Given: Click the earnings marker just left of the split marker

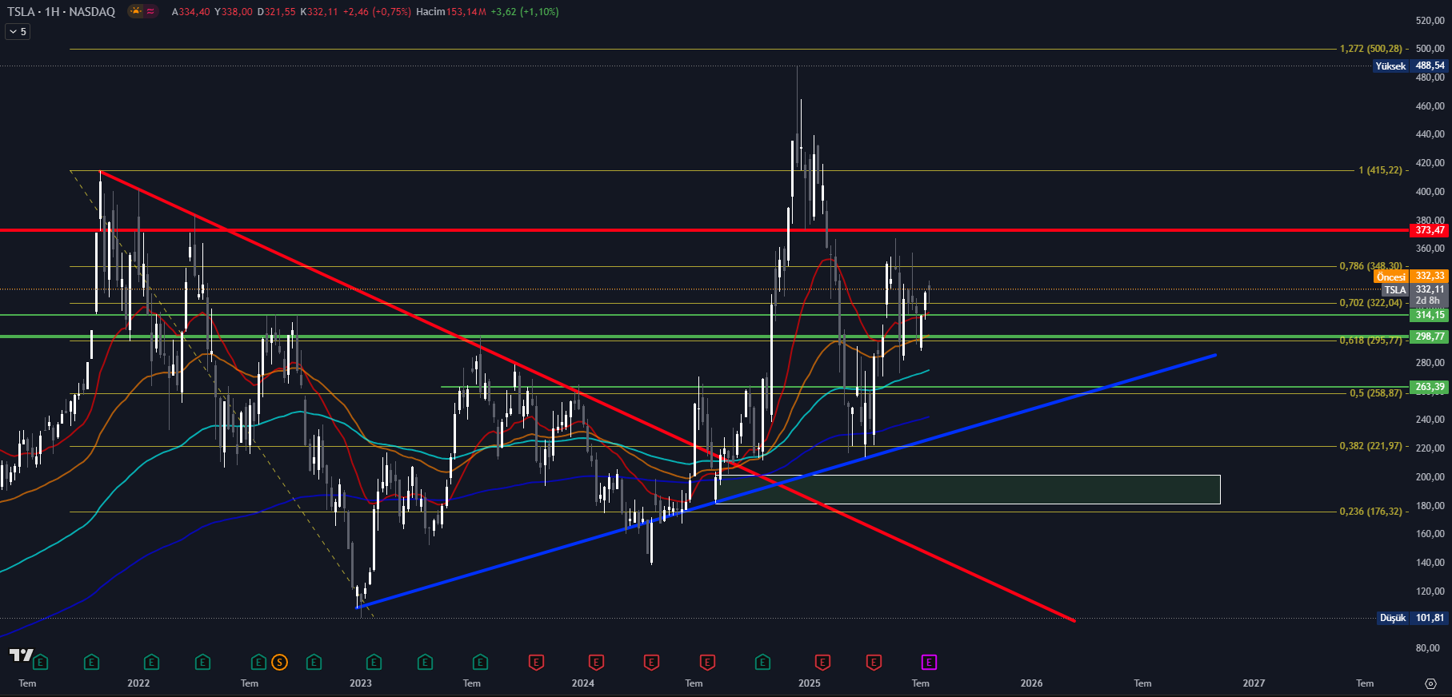Looking at the screenshot, I should [258, 662].
